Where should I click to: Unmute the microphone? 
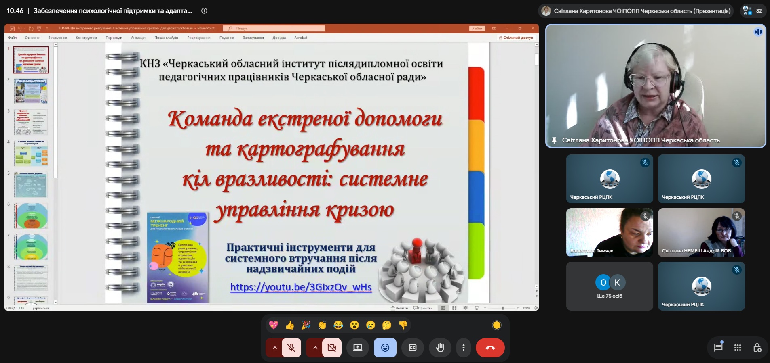click(x=291, y=348)
